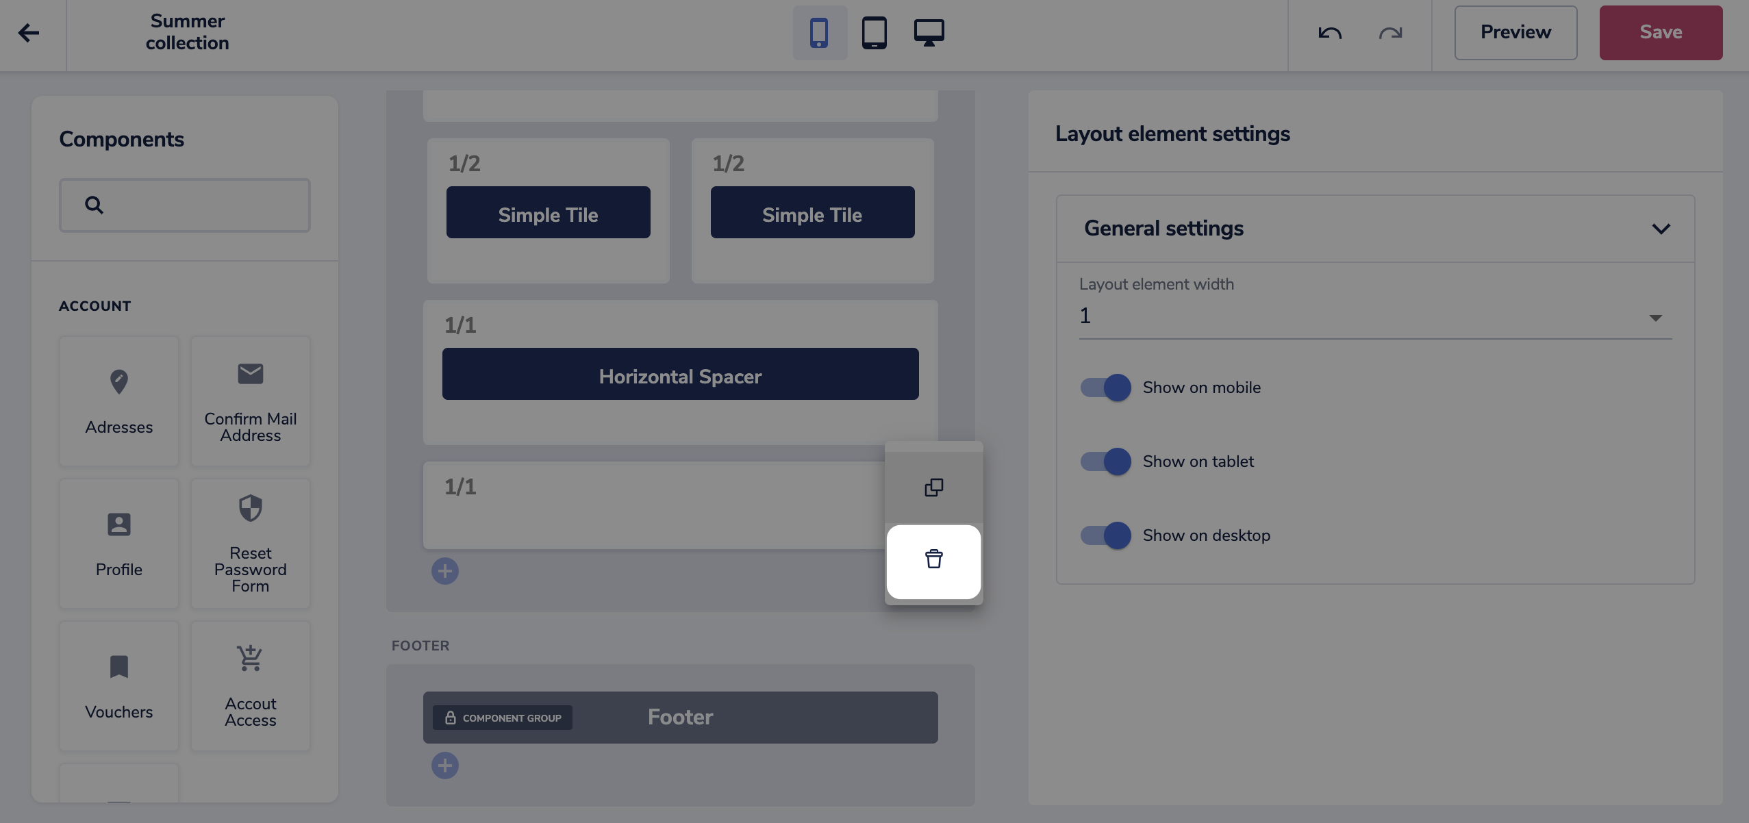Viewport: 1749px width, 823px height.
Task: Redo the last change
Action: [1390, 32]
